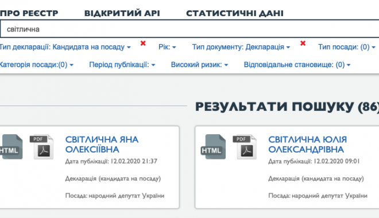379x218 pixels.
Task: Open PDF declaration of Світлична Юлія Олександрівна
Action: click(245, 146)
